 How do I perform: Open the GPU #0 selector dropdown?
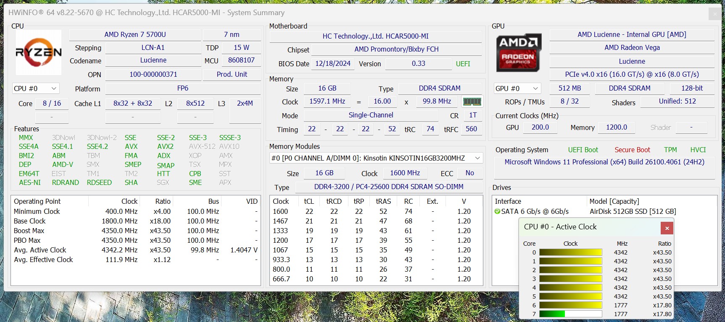517,88
